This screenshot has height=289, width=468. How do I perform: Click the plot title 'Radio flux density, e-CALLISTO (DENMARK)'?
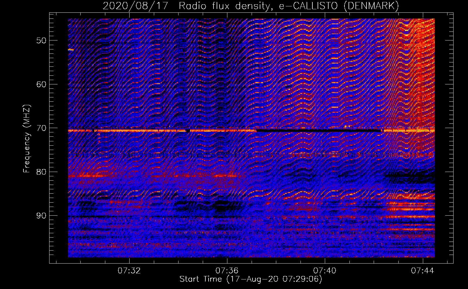point(289,6)
